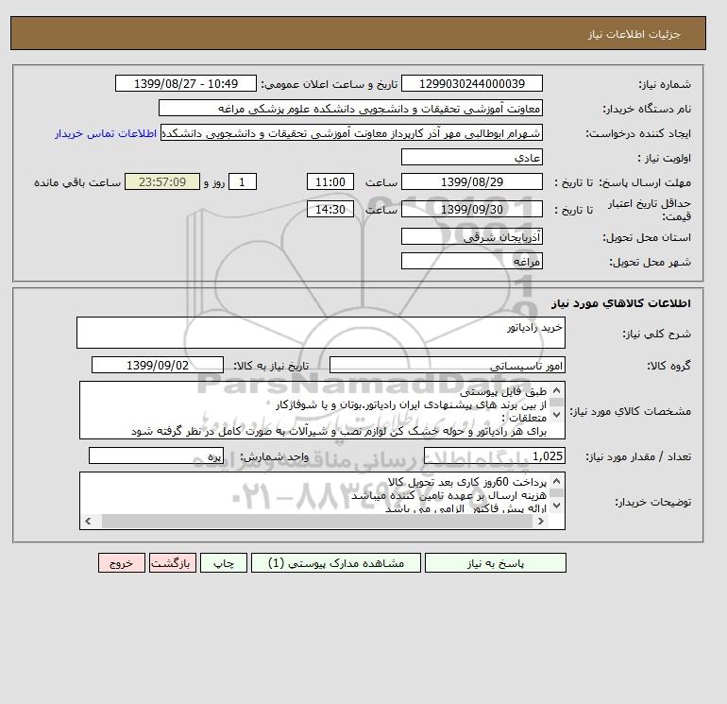Open اطلاعات تماس خریدار link
This screenshot has width=727, height=704.
point(106,133)
